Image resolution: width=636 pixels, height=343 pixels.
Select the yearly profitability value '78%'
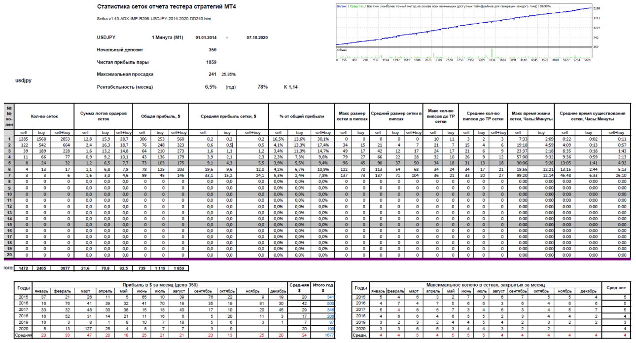click(262, 87)
